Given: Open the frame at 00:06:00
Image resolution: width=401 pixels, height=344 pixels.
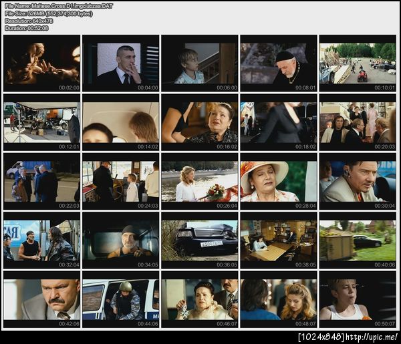Looking at the screenshot, I should (x=200, y=63).
